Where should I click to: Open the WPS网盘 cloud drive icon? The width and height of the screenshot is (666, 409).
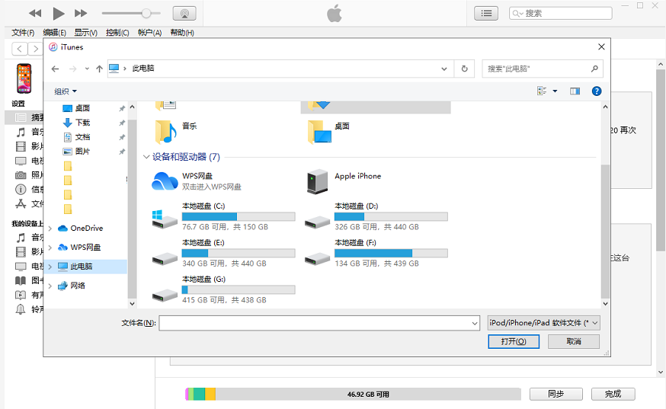[x=165, y=181]
